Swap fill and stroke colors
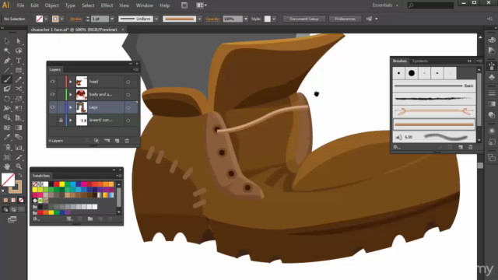 tap(20, 175)
